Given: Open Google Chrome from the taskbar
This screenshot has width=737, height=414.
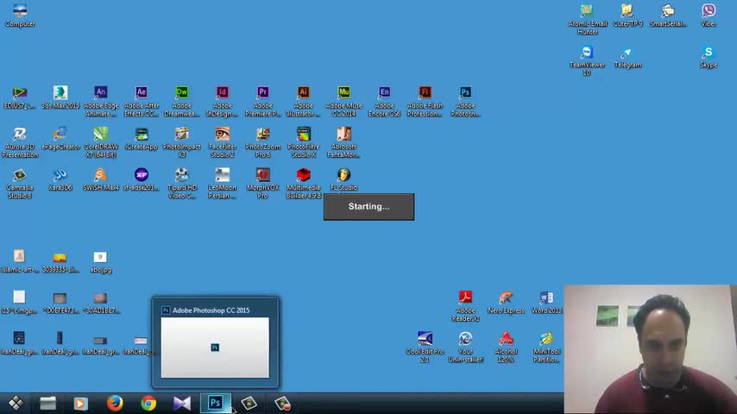Looking at the screenshot, I should [x=148, y=403].
